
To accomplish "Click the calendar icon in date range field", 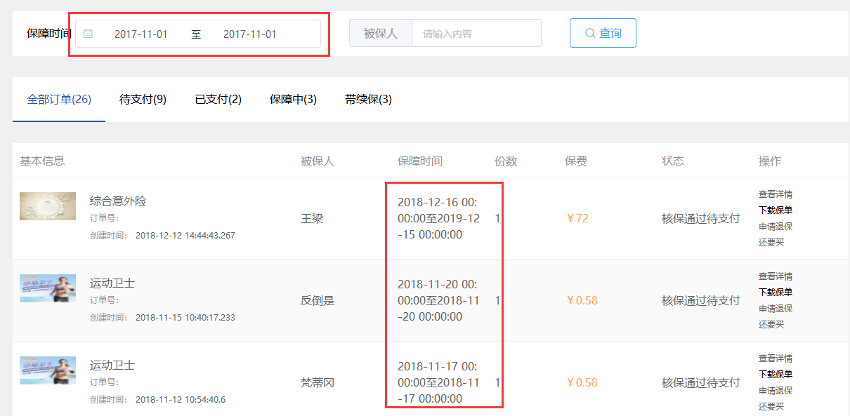I will coord(88,34).
